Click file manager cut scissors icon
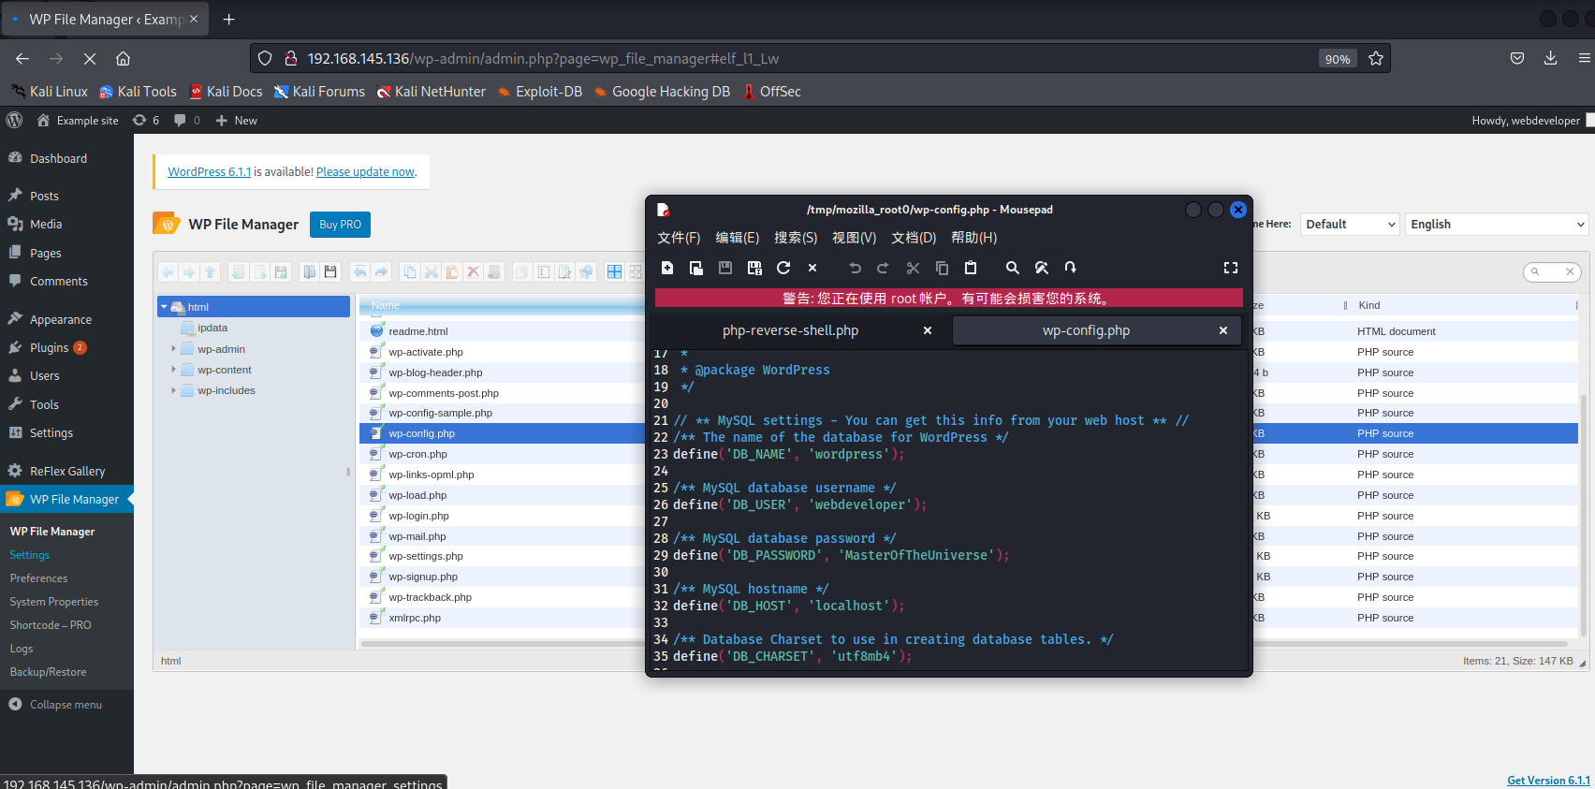Viewport: 1595px width, 789px height. click(432, 272)
